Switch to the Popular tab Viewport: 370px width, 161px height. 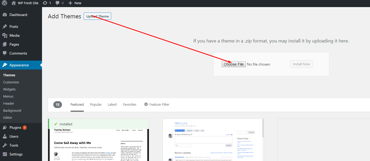[96, 105]
